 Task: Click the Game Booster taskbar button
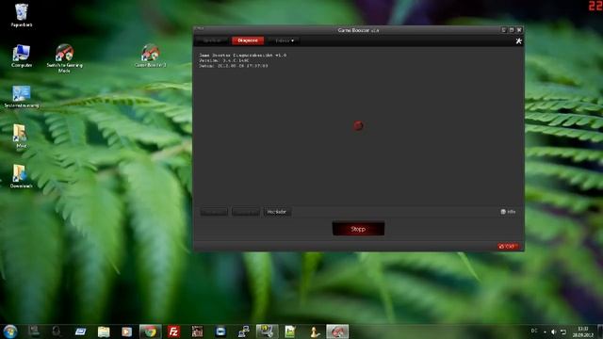[x=337, y=331]
